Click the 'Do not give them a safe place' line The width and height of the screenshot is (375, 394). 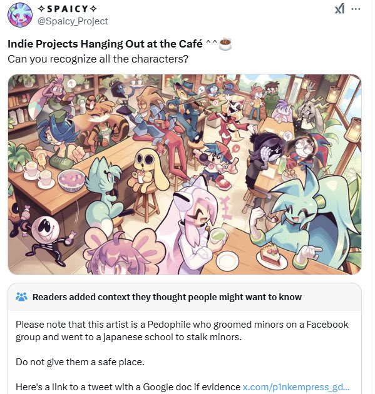[x=80, y=362]
